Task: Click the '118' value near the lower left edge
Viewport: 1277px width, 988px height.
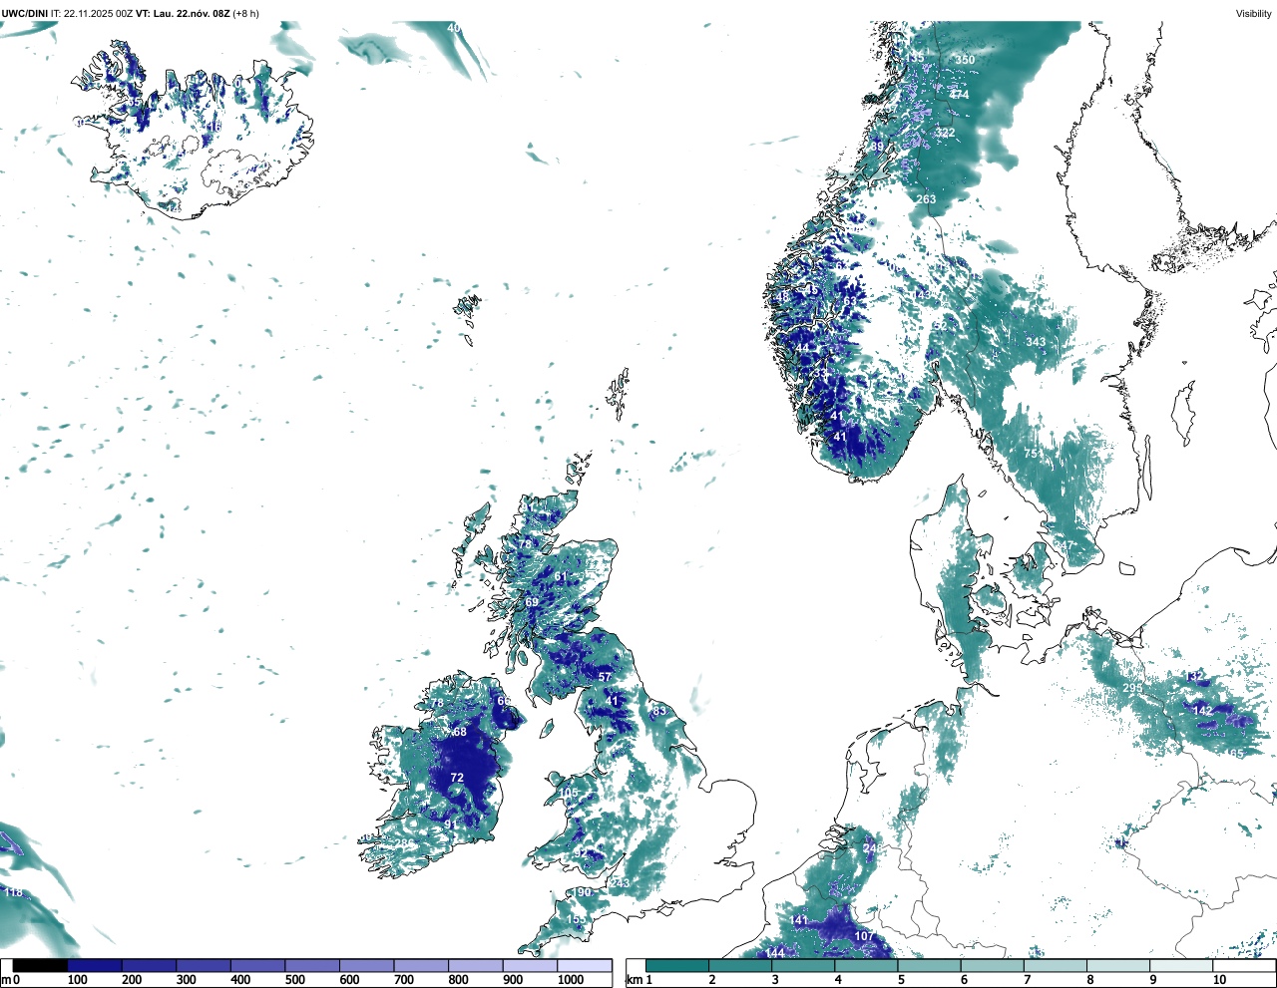Action: tap(13, 892)
